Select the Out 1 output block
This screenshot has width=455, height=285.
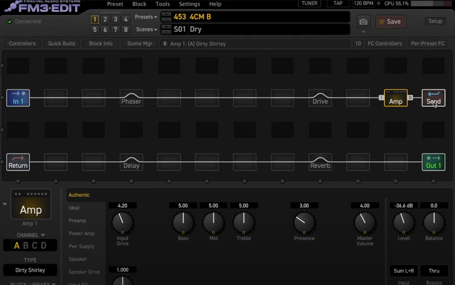coord(433,162)
